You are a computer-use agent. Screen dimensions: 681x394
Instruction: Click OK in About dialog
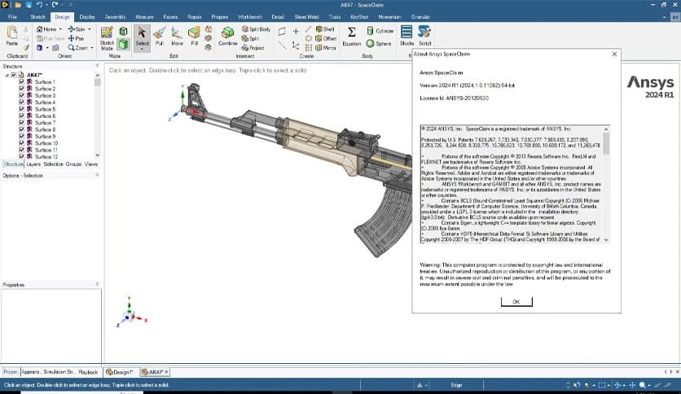pos(516,301)
